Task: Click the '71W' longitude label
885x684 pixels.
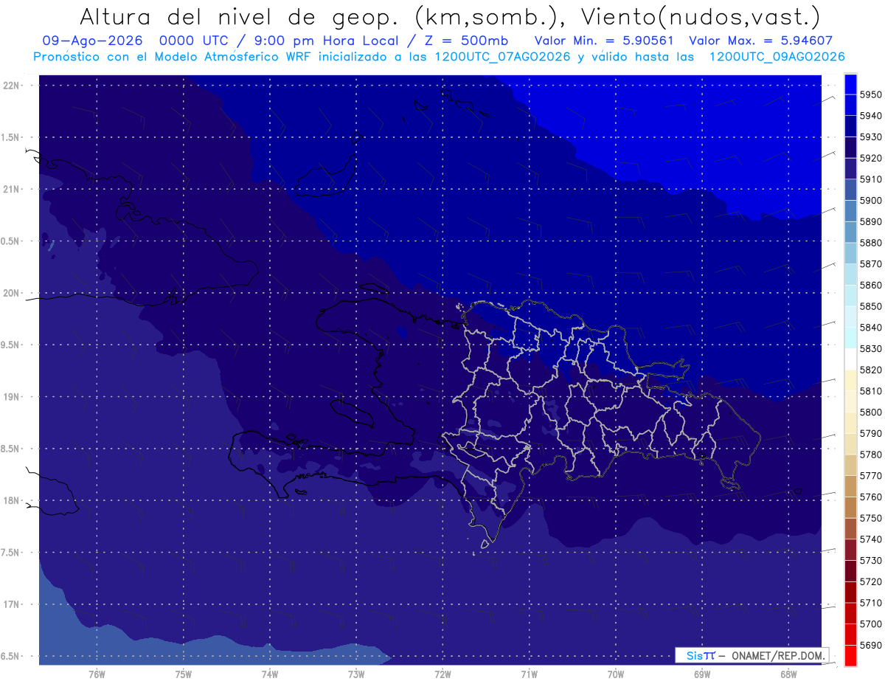Action: (529, 674)
